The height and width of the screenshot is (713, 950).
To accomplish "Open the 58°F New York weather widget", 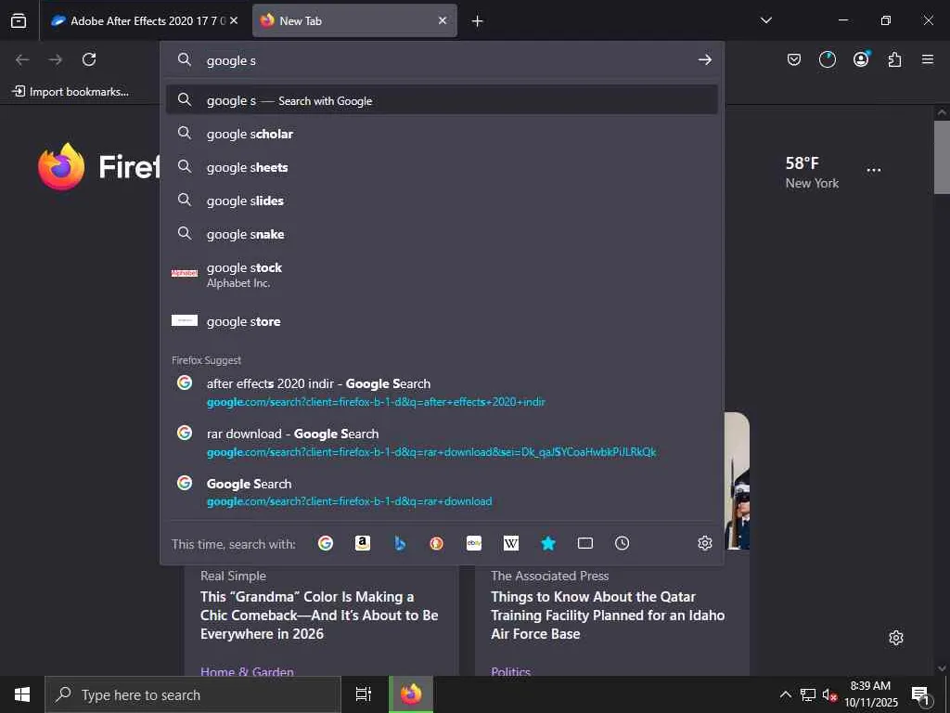I will click(812, 172).
